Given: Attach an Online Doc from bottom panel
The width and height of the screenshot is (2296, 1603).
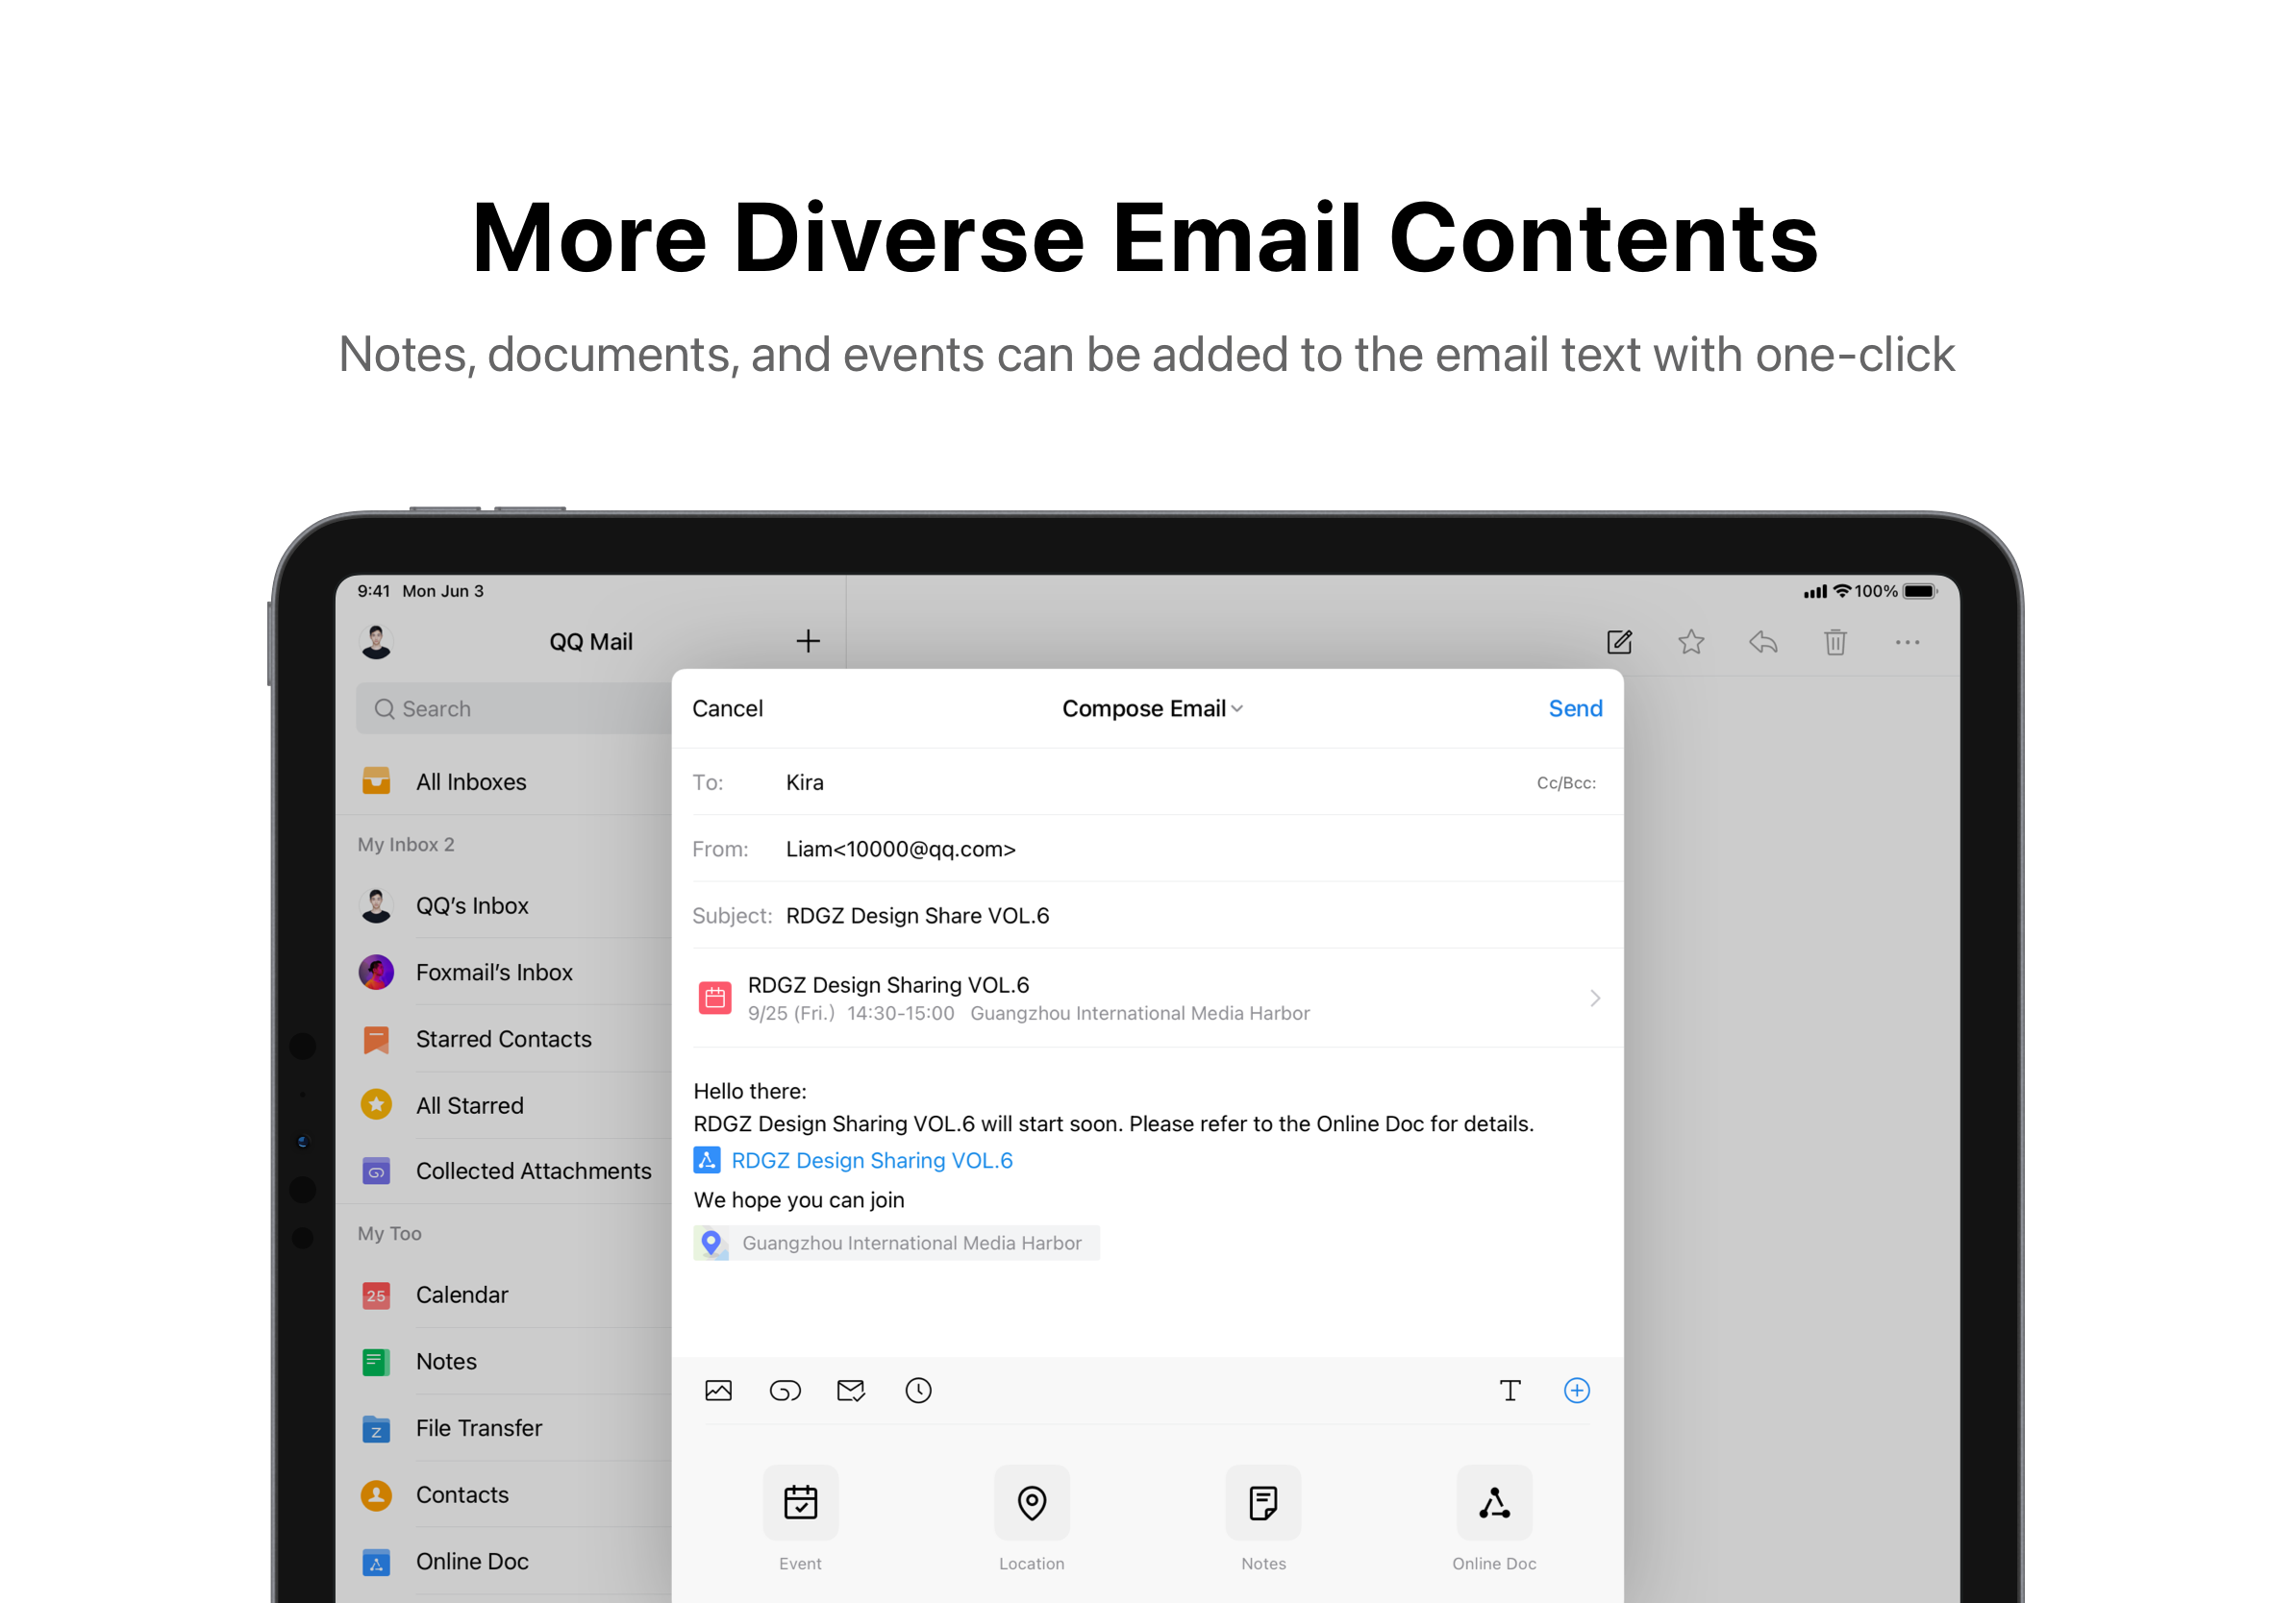Looking at the screenshot, I should 1494,1503.
